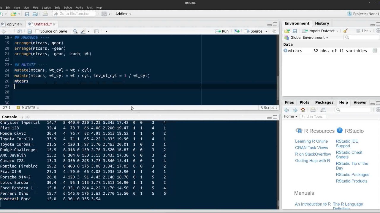Screen dimensions: 380x213
Task: Open the Code menu
Action: coord(17,7)
